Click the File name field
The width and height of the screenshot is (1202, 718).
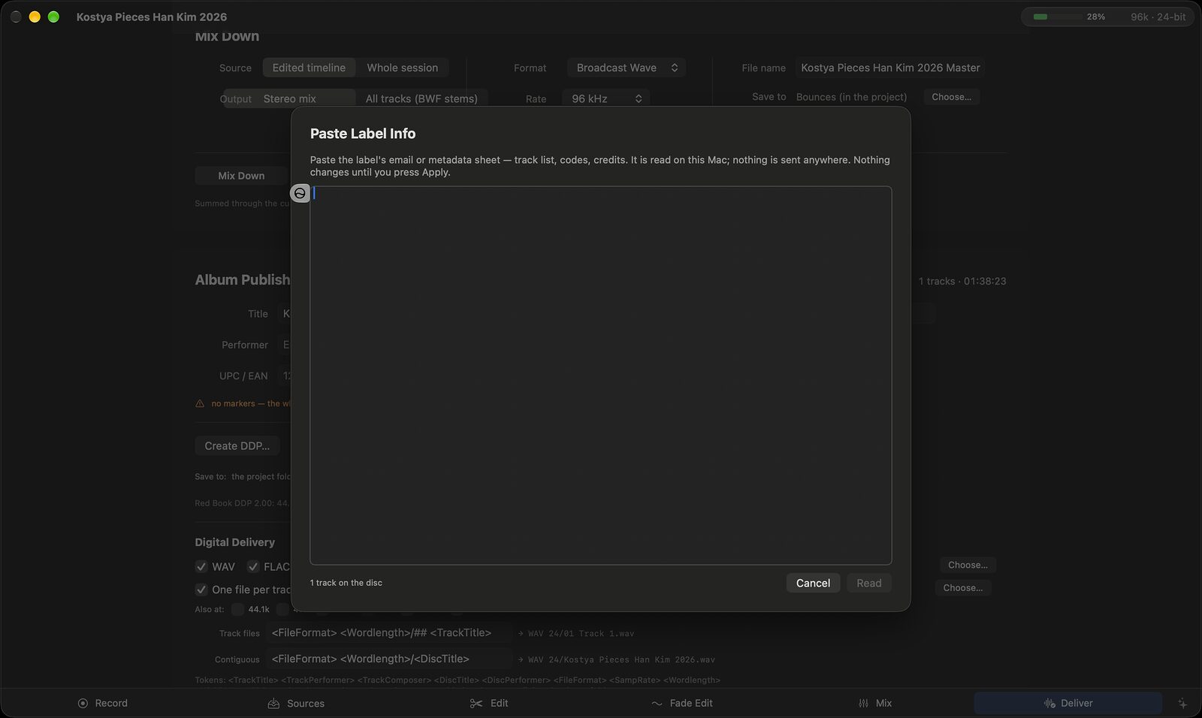pos(890,68)
